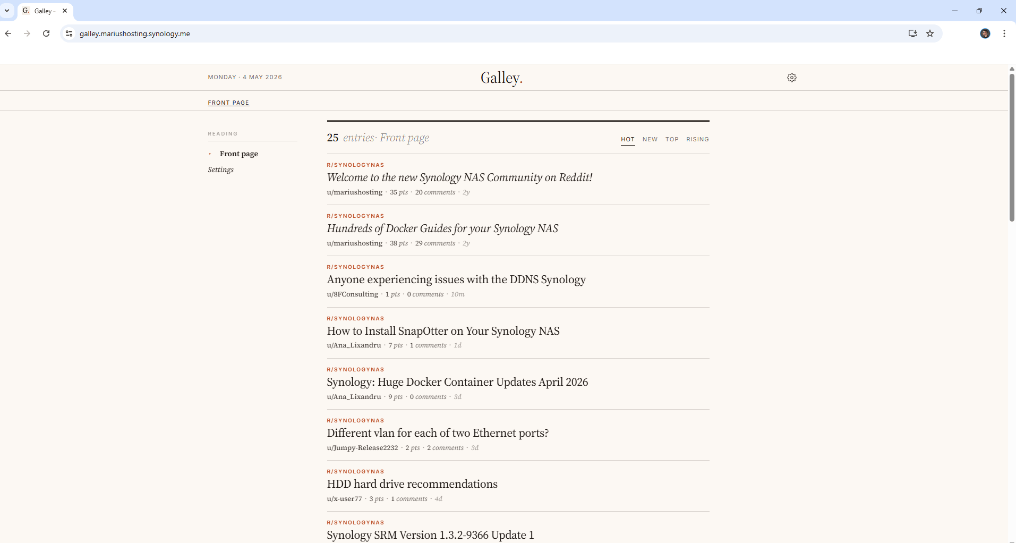Open the Chrome three-dot menu
Screen dimensions: 1016x543
pyautogui.click(x=1004, y=33)
